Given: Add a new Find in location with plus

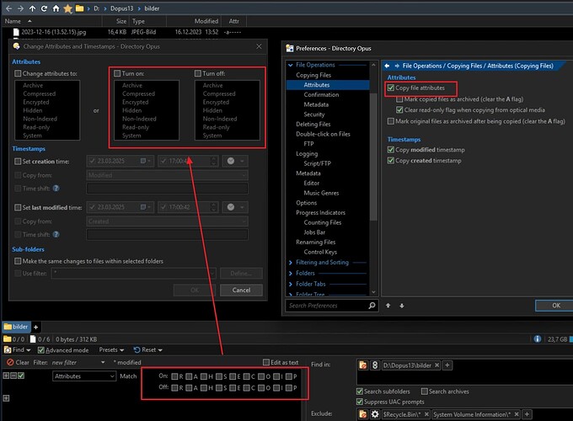Looking at the screenshot, I should click(x=447, y=365).
